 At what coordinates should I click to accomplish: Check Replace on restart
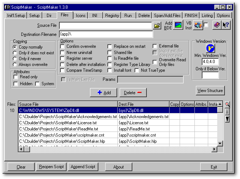click(x=110, y=46)
